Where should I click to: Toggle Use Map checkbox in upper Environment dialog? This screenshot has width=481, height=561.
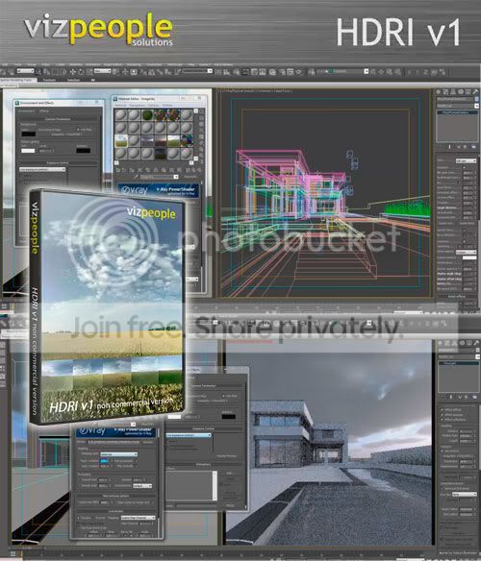coord(79,130)
